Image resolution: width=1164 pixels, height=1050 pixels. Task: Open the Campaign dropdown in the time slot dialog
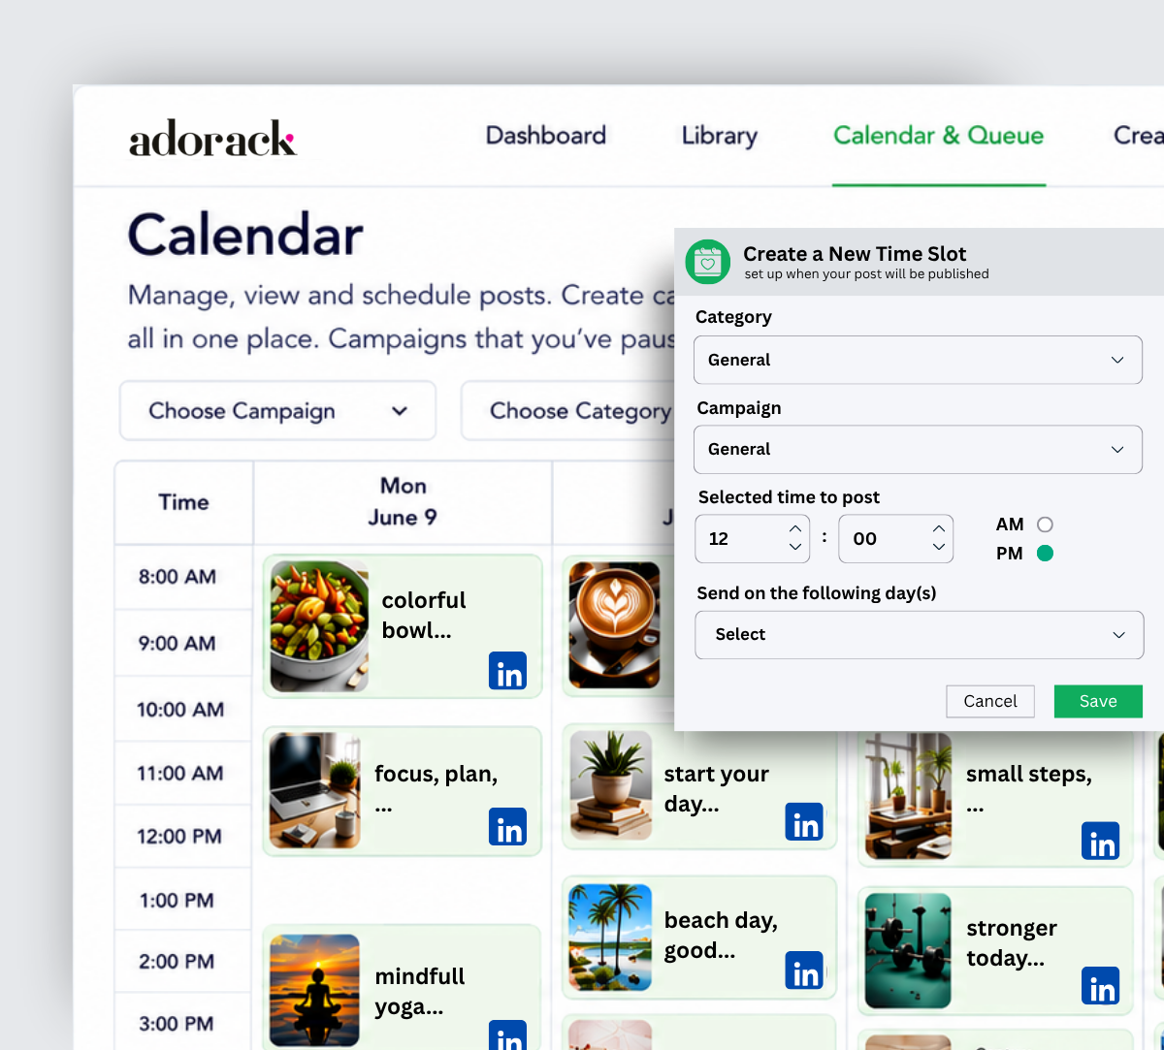[x=918, y=449]
